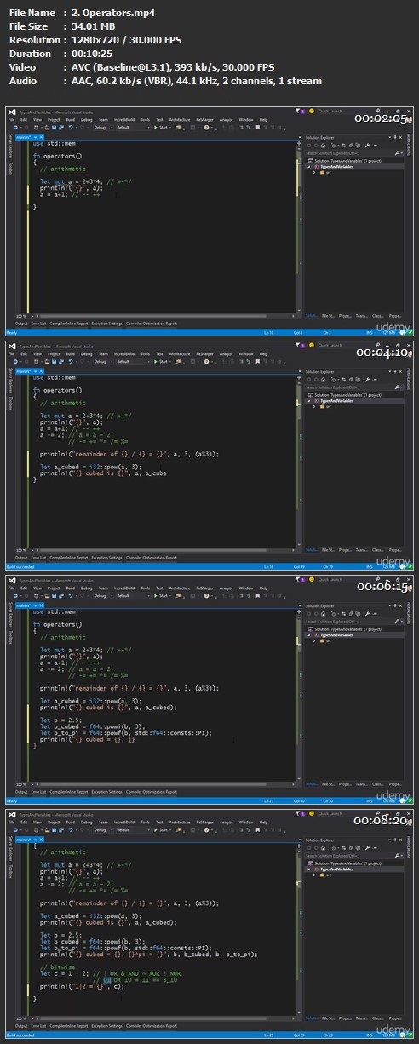The height and width of the screenshot is (1044, 419).
Task: Click the Visual Studio logo icon in the 00:02:05 frame
Action: (x=11, y=111)
